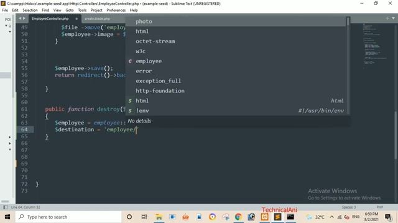This screenshot has width=398, height=223.
Task: Click the class icon beside employee suggestion
Action: point(130,61)
